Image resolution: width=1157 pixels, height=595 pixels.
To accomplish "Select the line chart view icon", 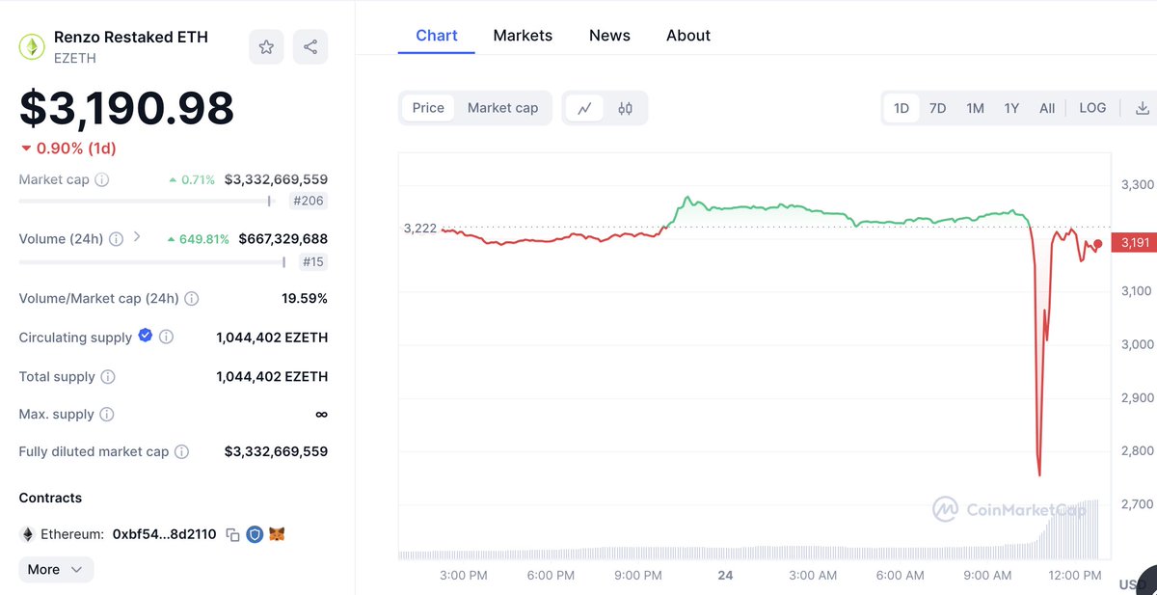I will tap(584, 108).
